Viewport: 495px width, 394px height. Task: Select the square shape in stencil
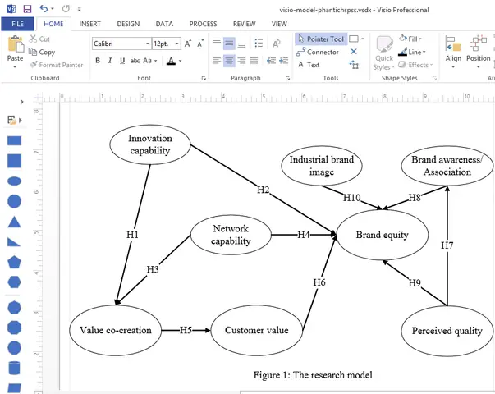click(14, 161)
